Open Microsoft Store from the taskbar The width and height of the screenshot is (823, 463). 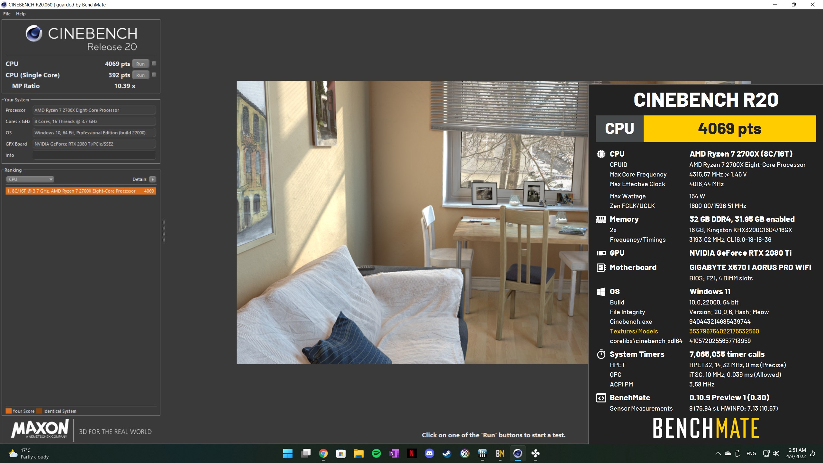click(x=341, y=453)
